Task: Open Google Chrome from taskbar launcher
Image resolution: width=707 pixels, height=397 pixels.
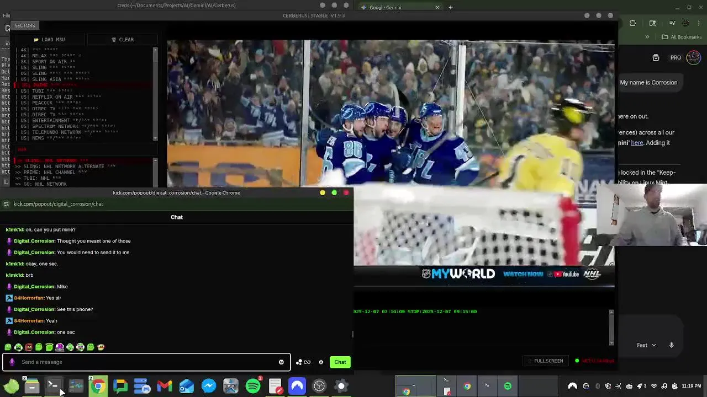Action: 98,386
